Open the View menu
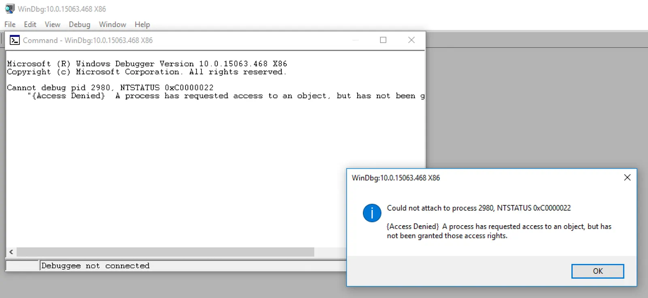 [52, 24]
